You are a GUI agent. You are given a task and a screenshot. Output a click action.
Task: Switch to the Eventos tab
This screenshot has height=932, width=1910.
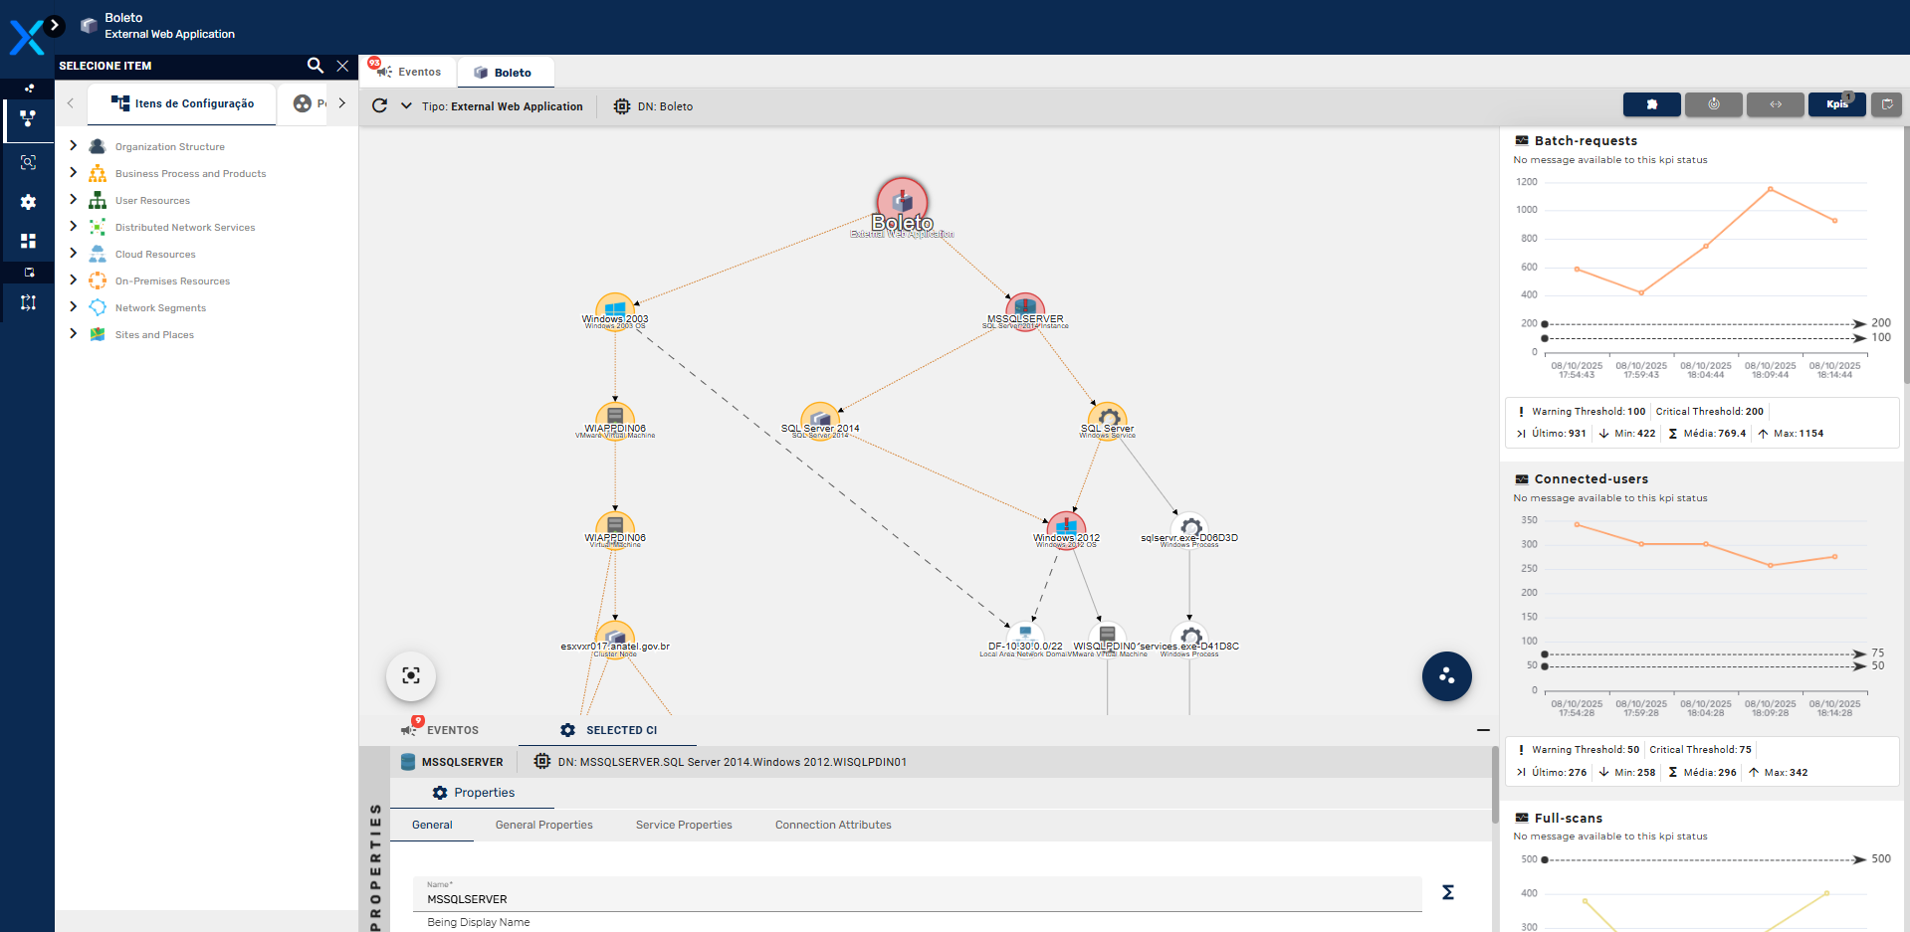pos(410,72)
